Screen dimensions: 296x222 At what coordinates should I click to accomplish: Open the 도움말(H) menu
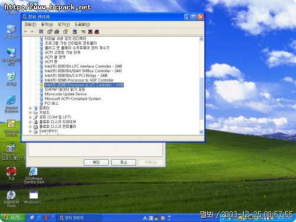point(82,24)
